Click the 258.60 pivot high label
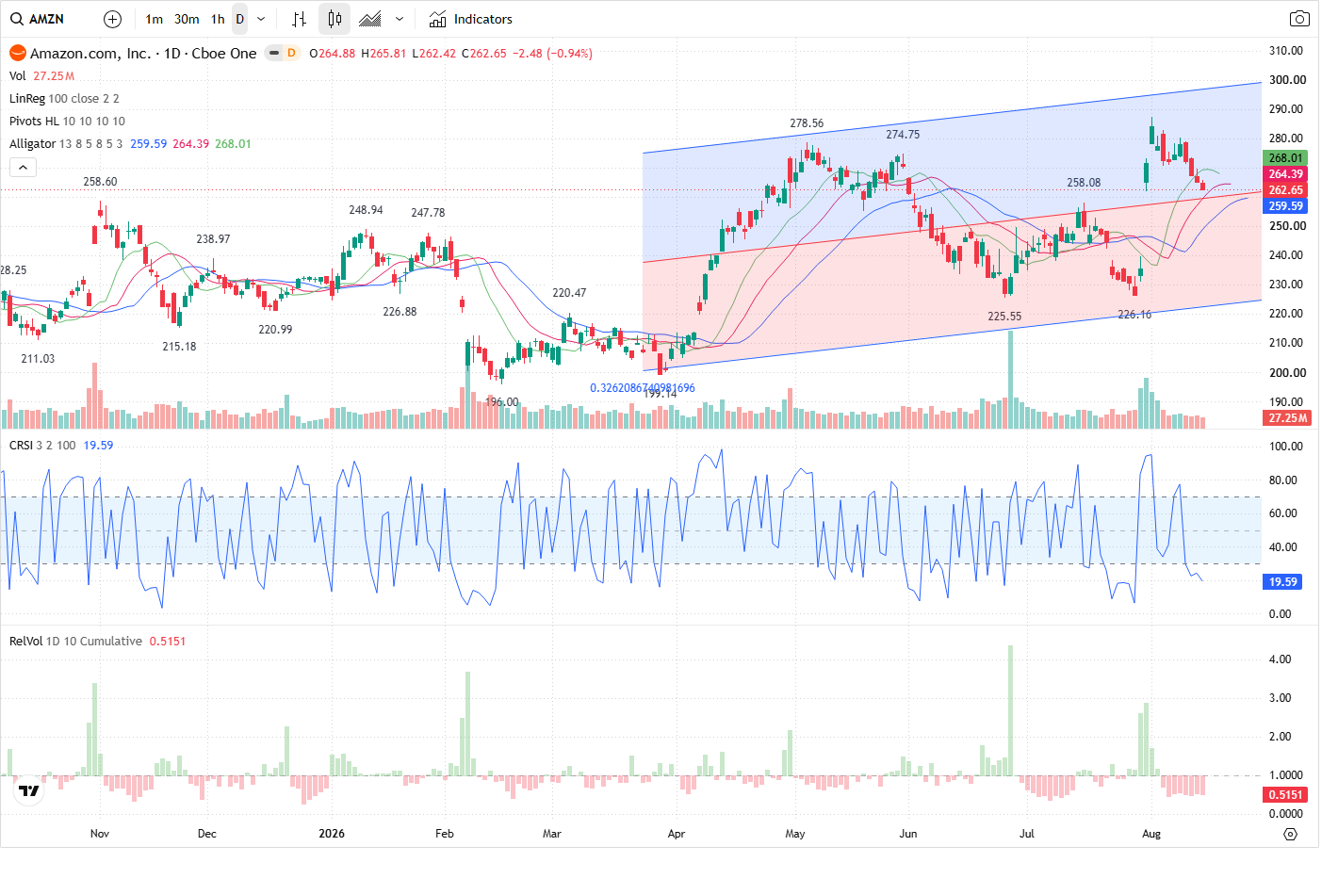 pos(100,182)
